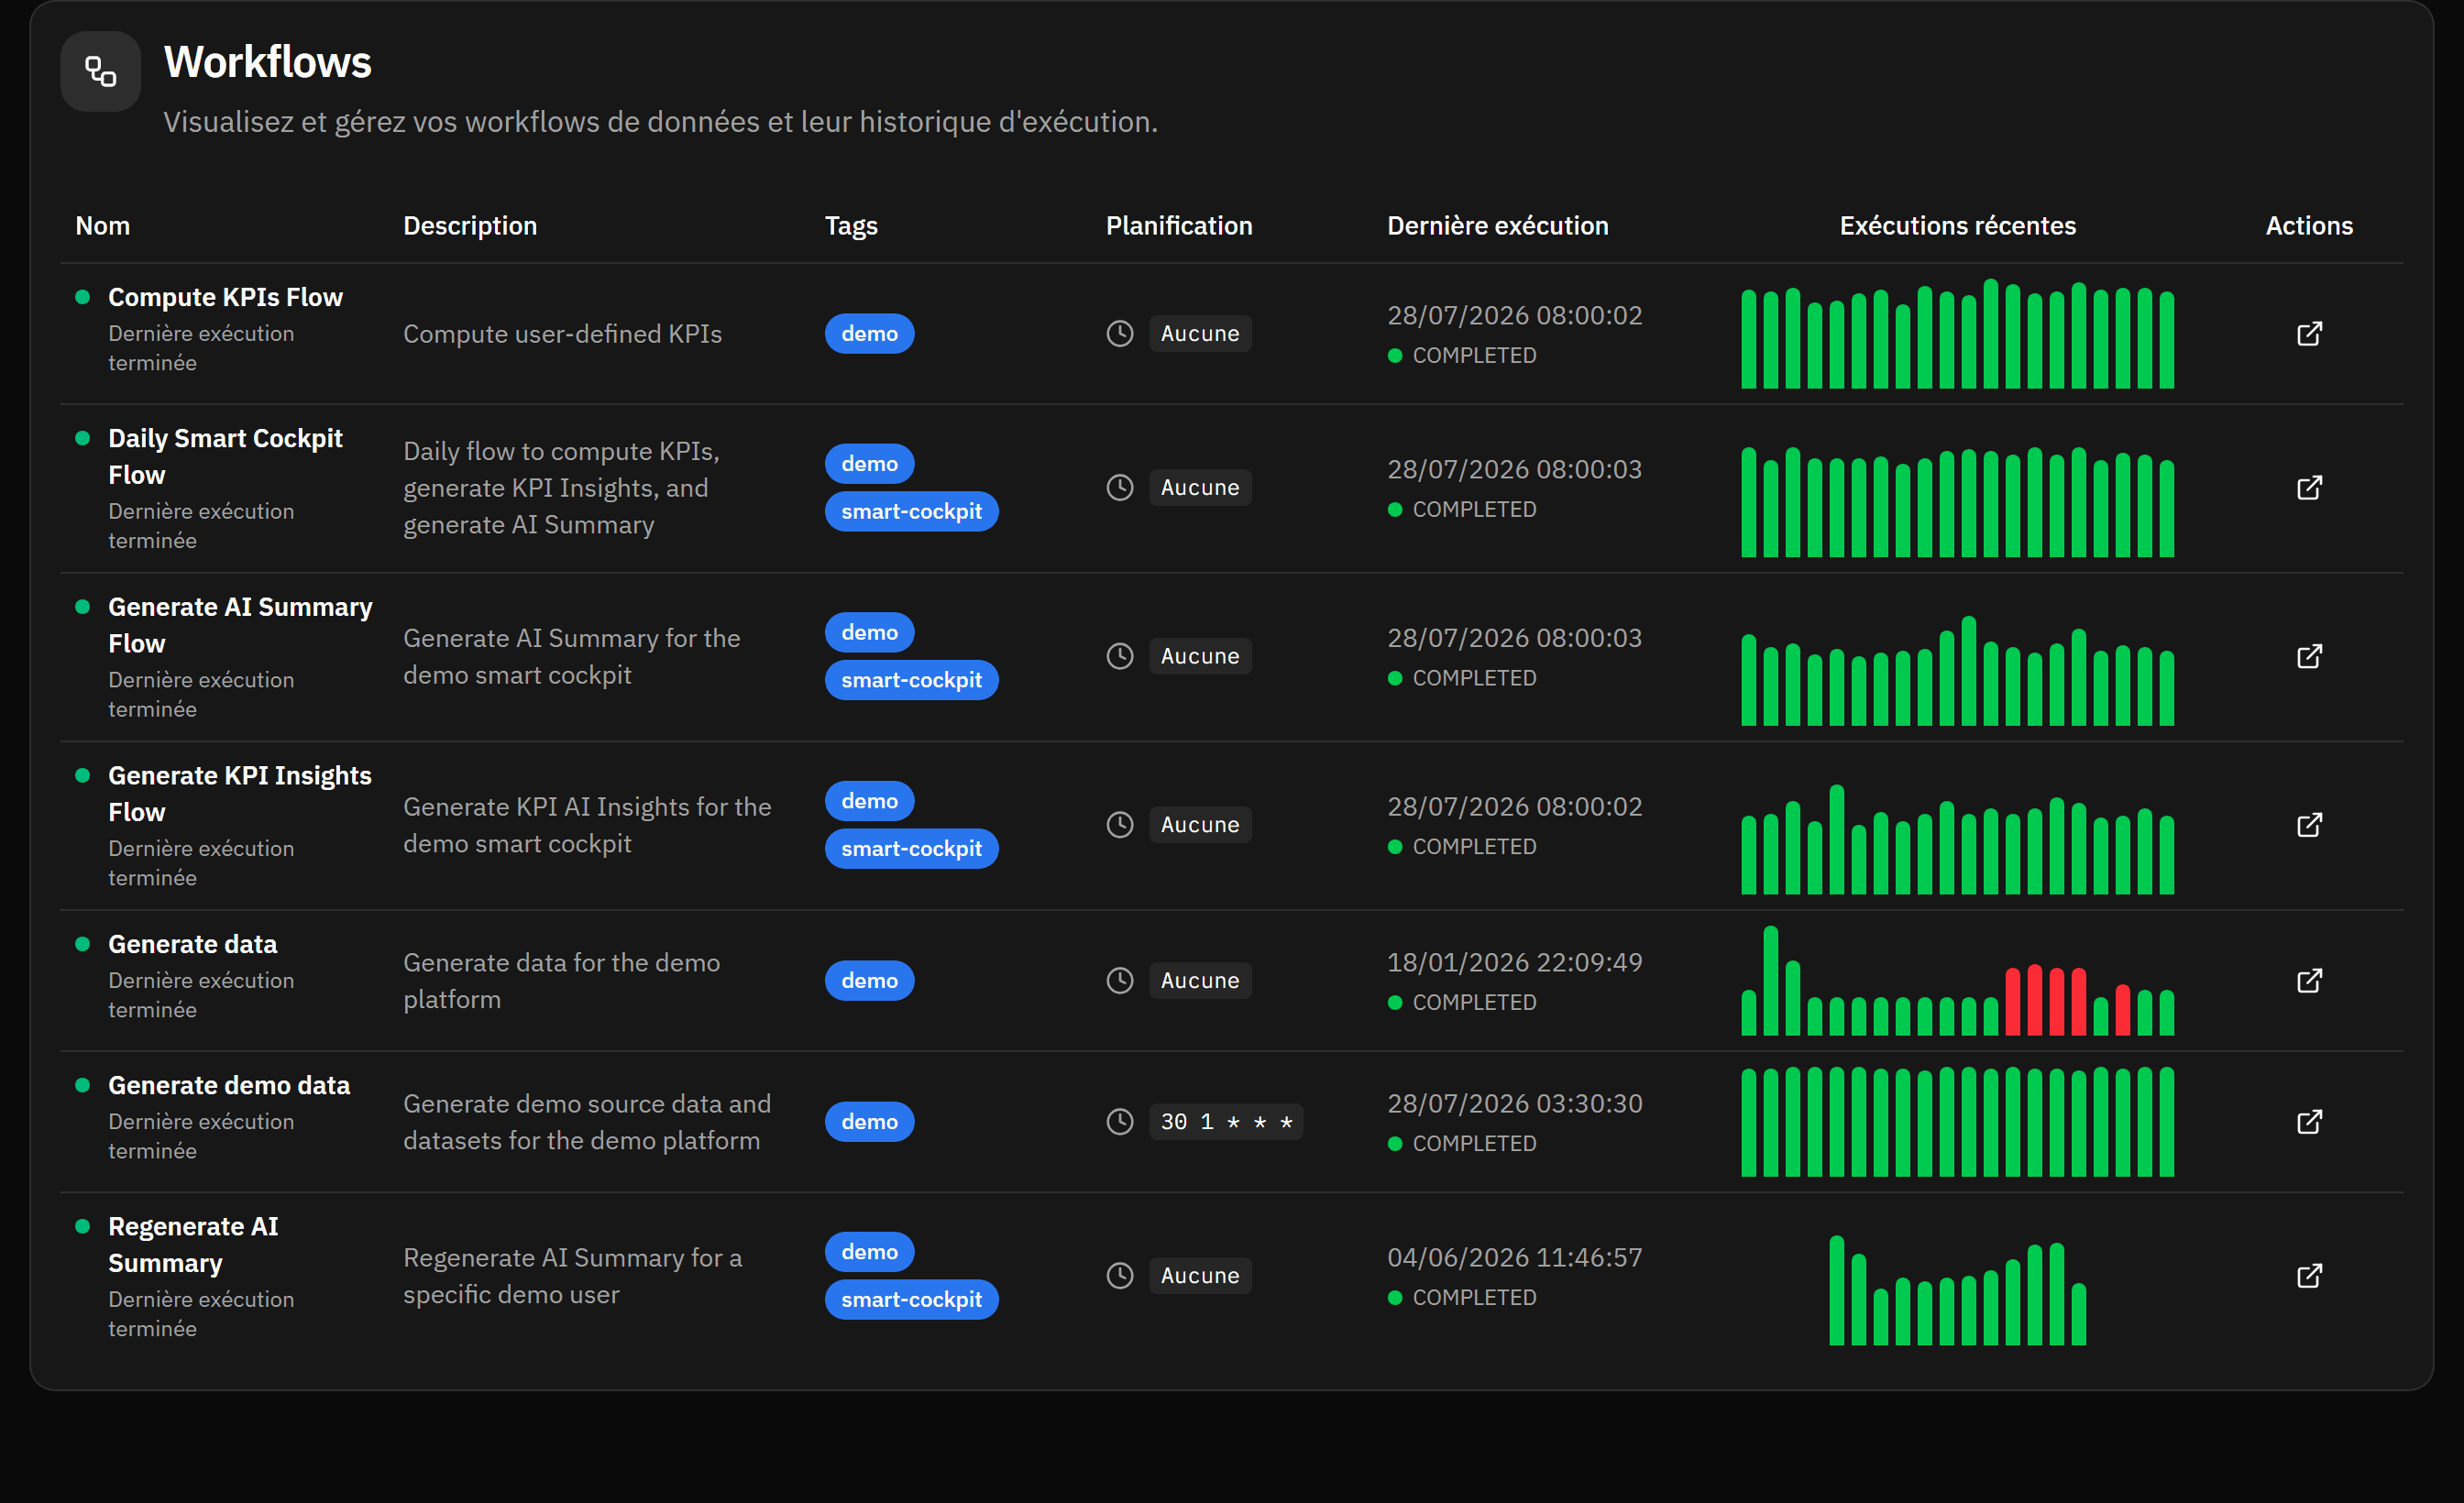Click green status dot beside Compute KPIs Flow

pos(83,296)
